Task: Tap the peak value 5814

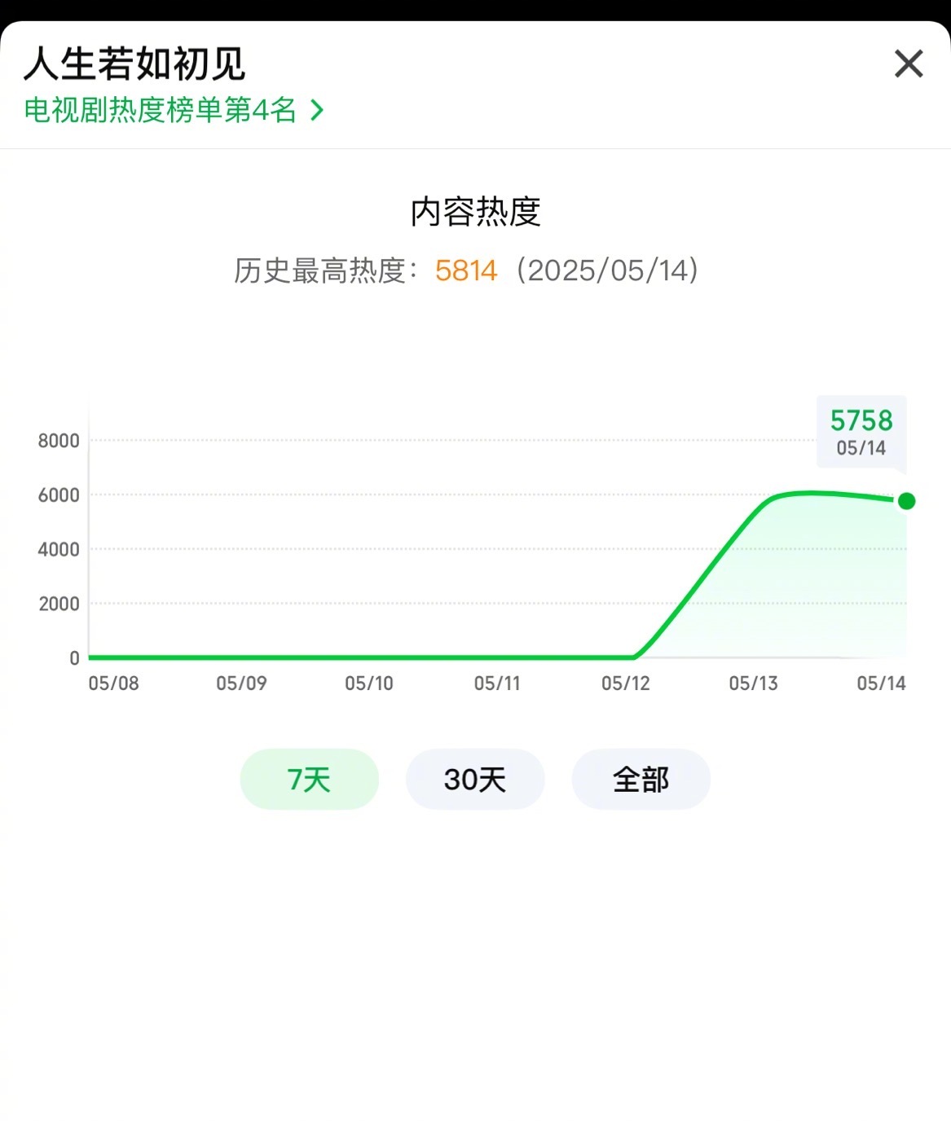Action: pyautogui.click(x=466, y=270)
